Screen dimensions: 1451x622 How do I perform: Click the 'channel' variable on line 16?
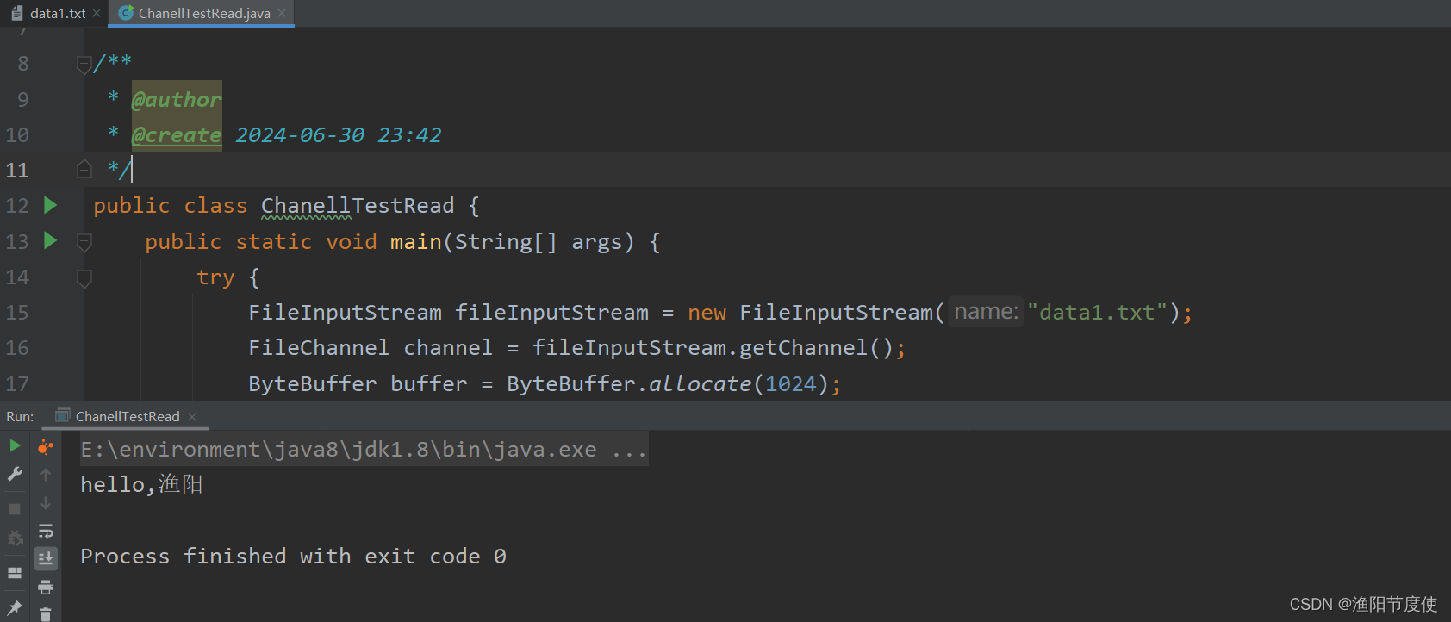click(447, 347)
